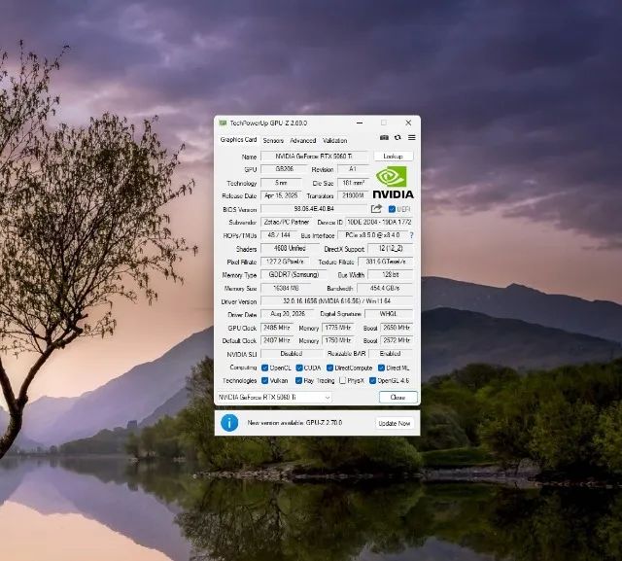Minimize the GPU-Z window
Screen dimensions: 622x561
click(x=360, y=123)
